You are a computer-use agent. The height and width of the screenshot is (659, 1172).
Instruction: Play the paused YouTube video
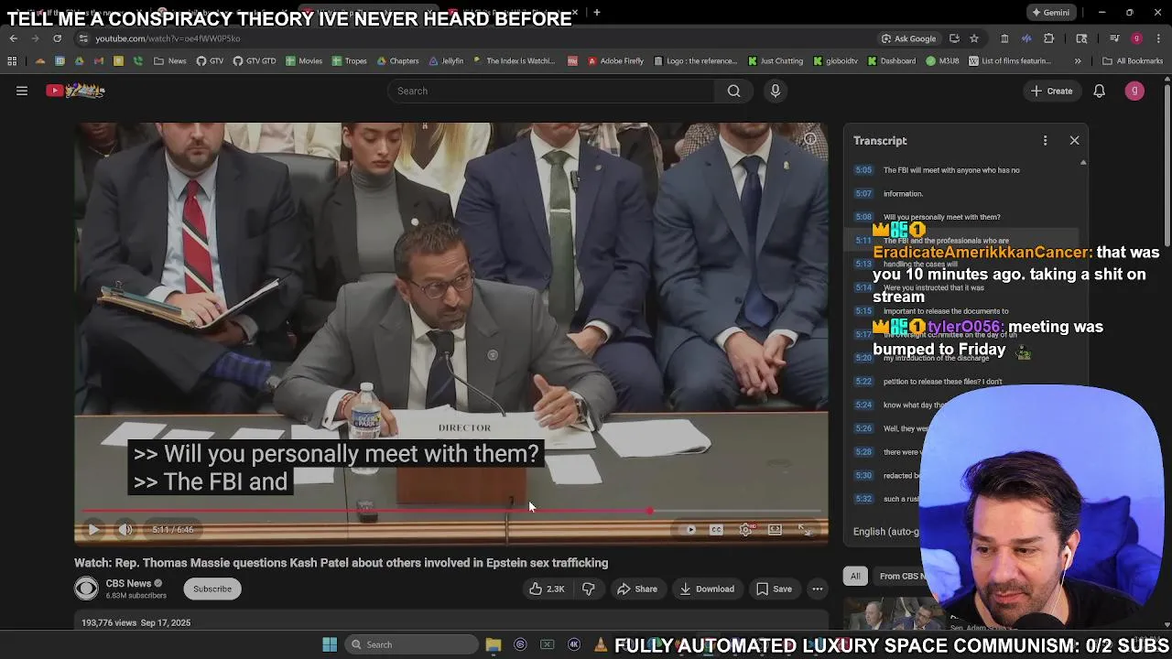click(x=93, y=530)
